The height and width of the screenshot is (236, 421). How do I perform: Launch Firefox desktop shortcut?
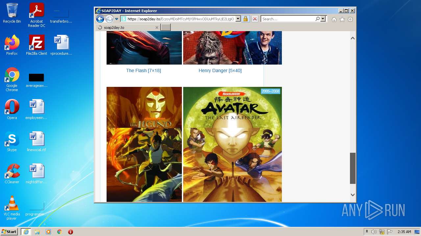coord(12,45)
